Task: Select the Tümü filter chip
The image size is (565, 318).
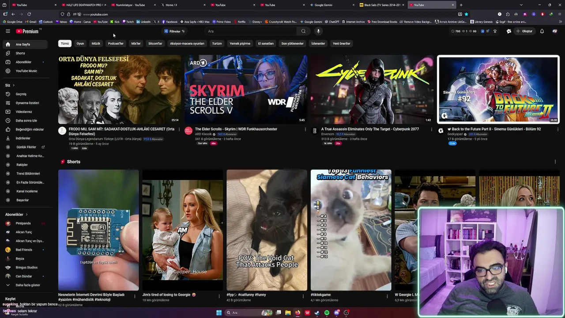Action: coord(65,44)
